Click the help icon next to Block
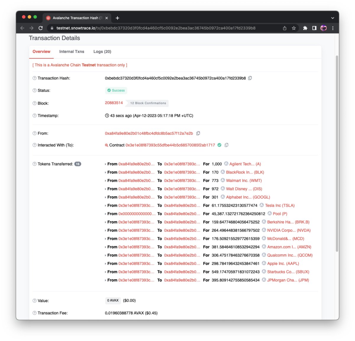Screen dimensions: 355x341 (35, 103)
